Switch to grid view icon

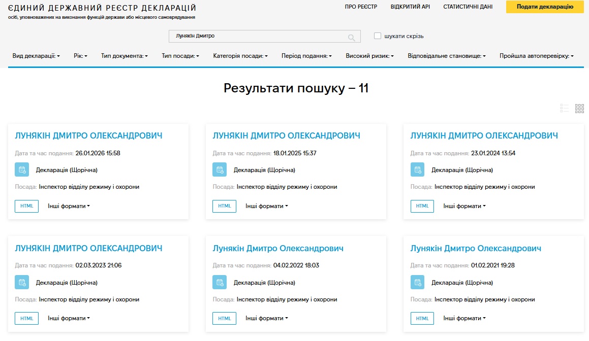click(579, 109)
